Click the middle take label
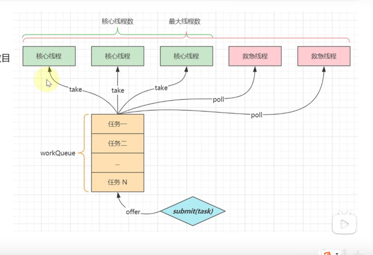 point(118,91)
